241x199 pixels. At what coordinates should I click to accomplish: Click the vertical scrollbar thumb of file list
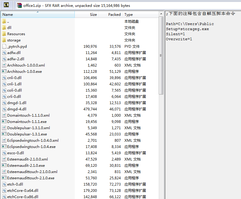pyautogui.click(x=161, y=55)
